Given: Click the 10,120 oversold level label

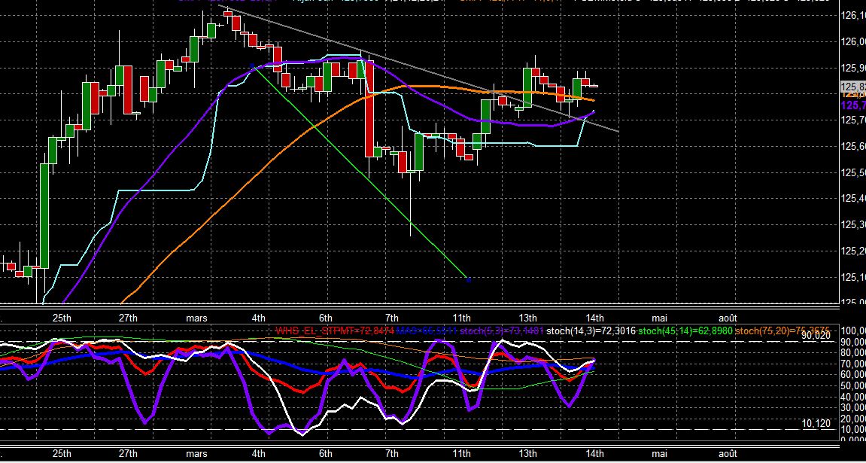Looking at the screenshot, I should (x=817, y=424).
